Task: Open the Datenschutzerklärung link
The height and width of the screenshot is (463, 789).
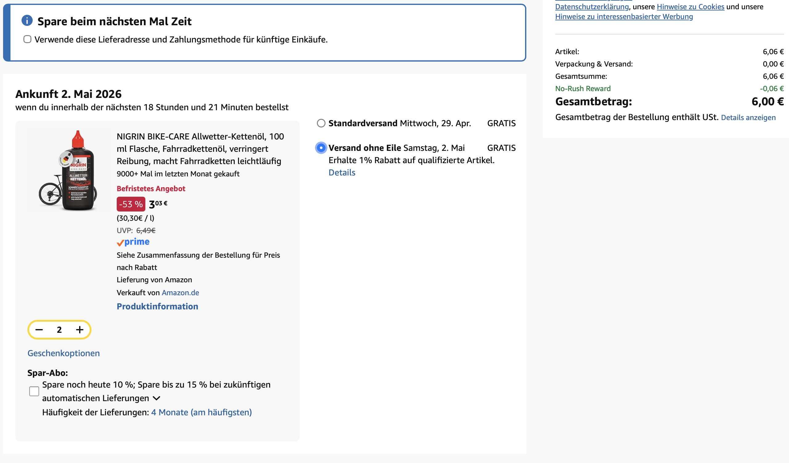Action: (x=592, y=6)
